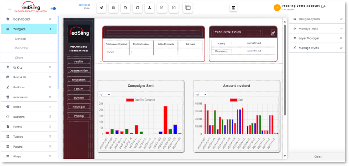Image resolution: width=349 pixels, height=166 pixels.
Task: Click the Campaigns Sent chart title
Action: [x=140, y=85]
